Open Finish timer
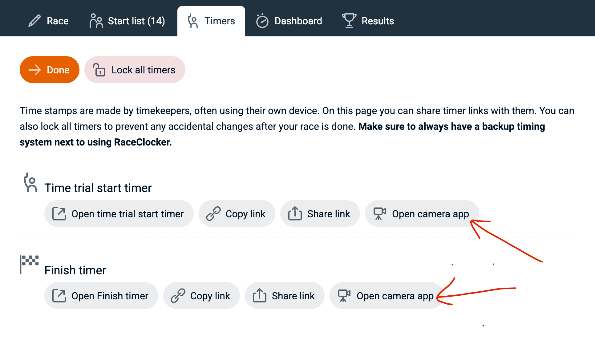 tap(101, 296)
